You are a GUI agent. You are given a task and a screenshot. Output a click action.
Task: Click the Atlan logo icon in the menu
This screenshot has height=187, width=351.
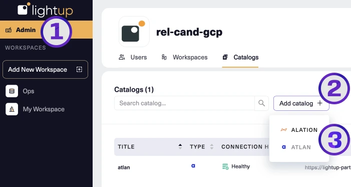point(283,147)
